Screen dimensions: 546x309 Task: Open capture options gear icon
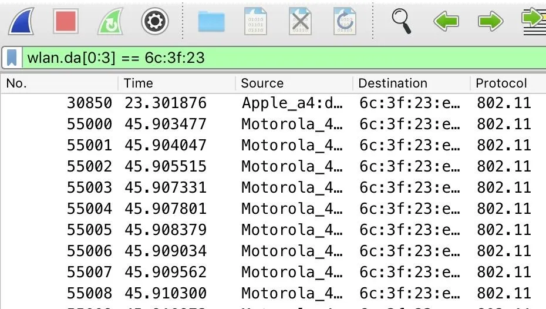click(155, 21)
